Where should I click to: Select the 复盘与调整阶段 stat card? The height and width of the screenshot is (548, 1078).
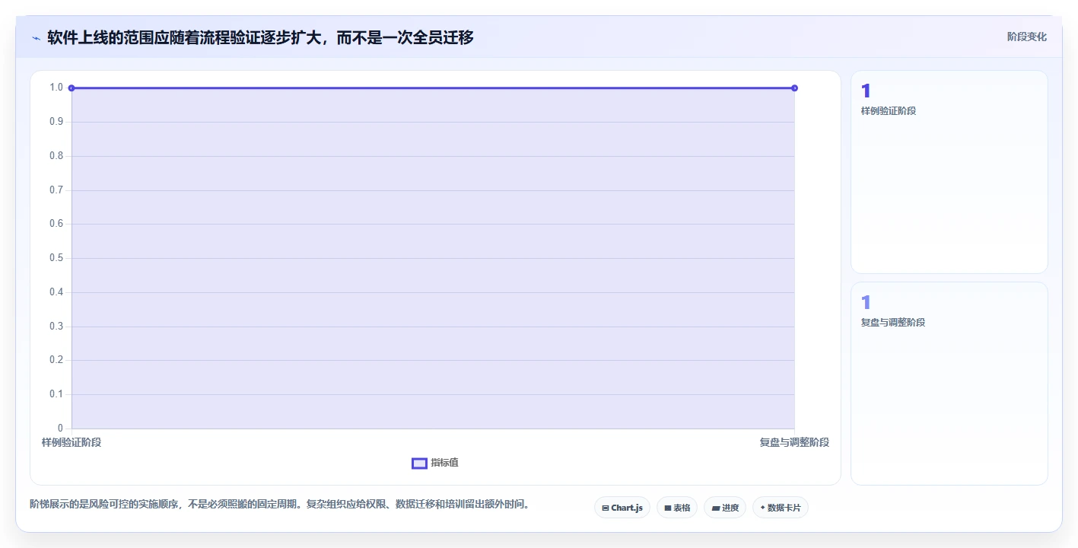(x=949, y=384)
